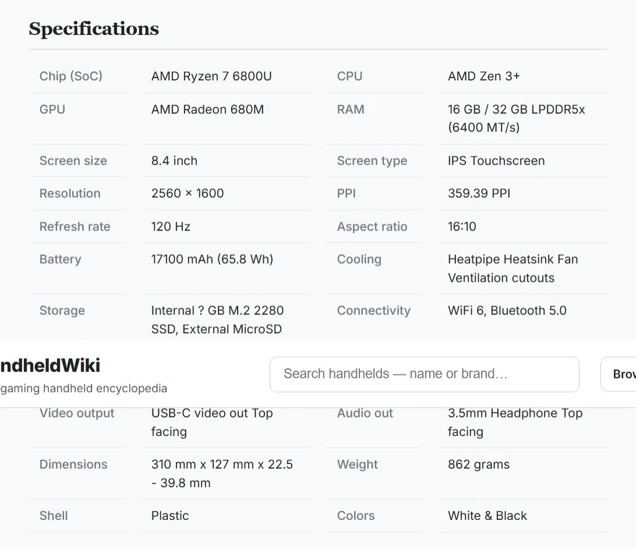
Task: Click the White & Black colors value
Action: pos(487,516)
